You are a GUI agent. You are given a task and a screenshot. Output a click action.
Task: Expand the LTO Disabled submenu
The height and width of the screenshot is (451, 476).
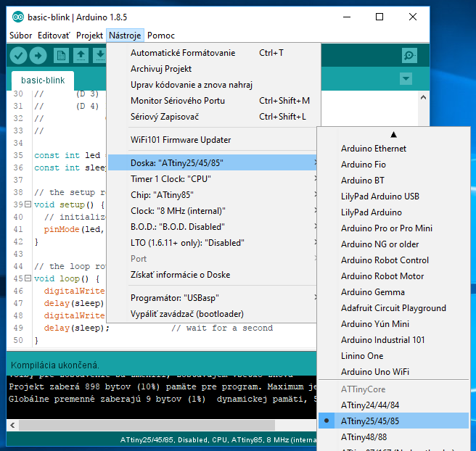(213, 243)
